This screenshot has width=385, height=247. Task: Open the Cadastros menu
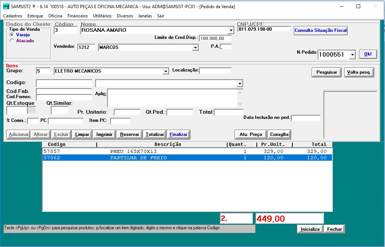(13, 16)
